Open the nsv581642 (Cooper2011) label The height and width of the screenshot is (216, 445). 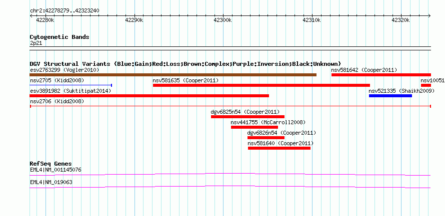[364, 70]
